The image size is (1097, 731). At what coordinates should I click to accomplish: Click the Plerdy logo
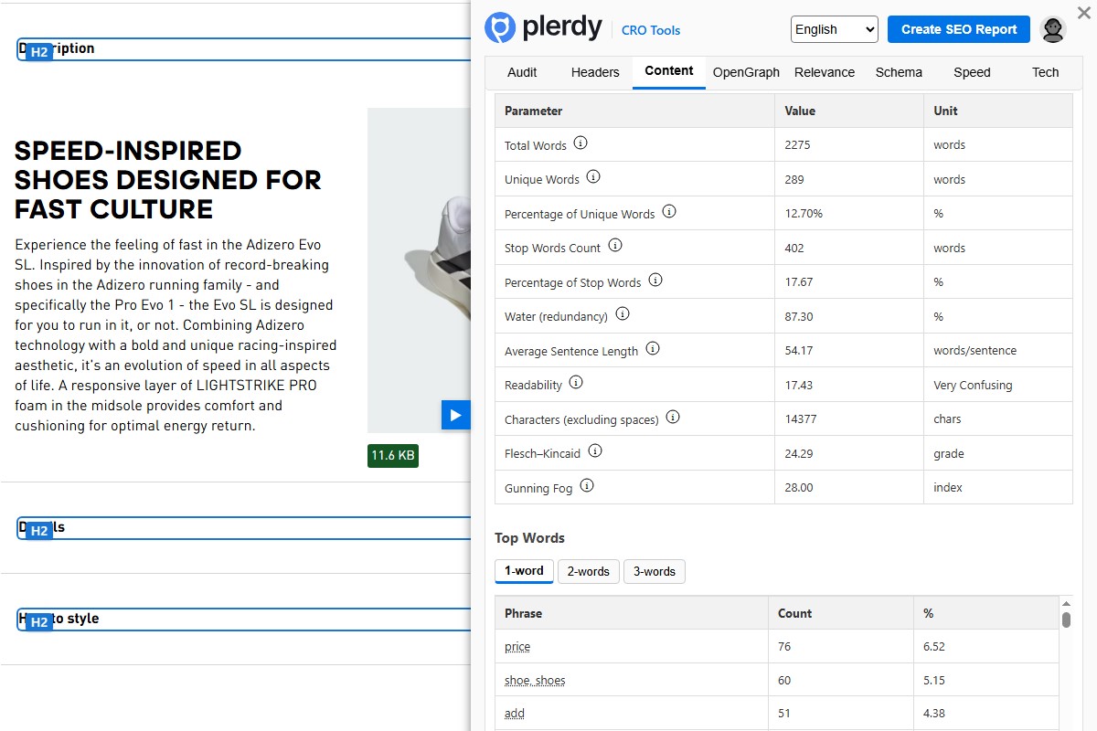click(x=543, y=28)
